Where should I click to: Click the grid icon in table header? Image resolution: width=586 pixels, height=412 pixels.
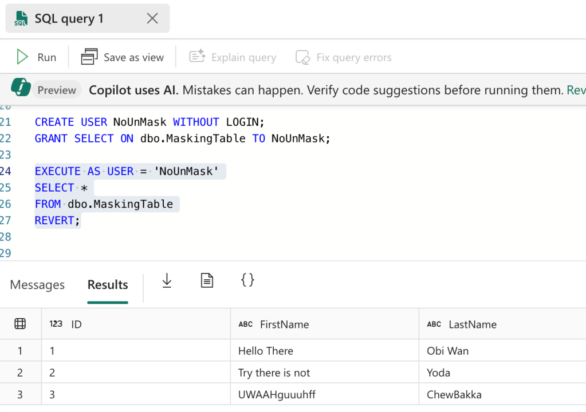pos(20,324)
